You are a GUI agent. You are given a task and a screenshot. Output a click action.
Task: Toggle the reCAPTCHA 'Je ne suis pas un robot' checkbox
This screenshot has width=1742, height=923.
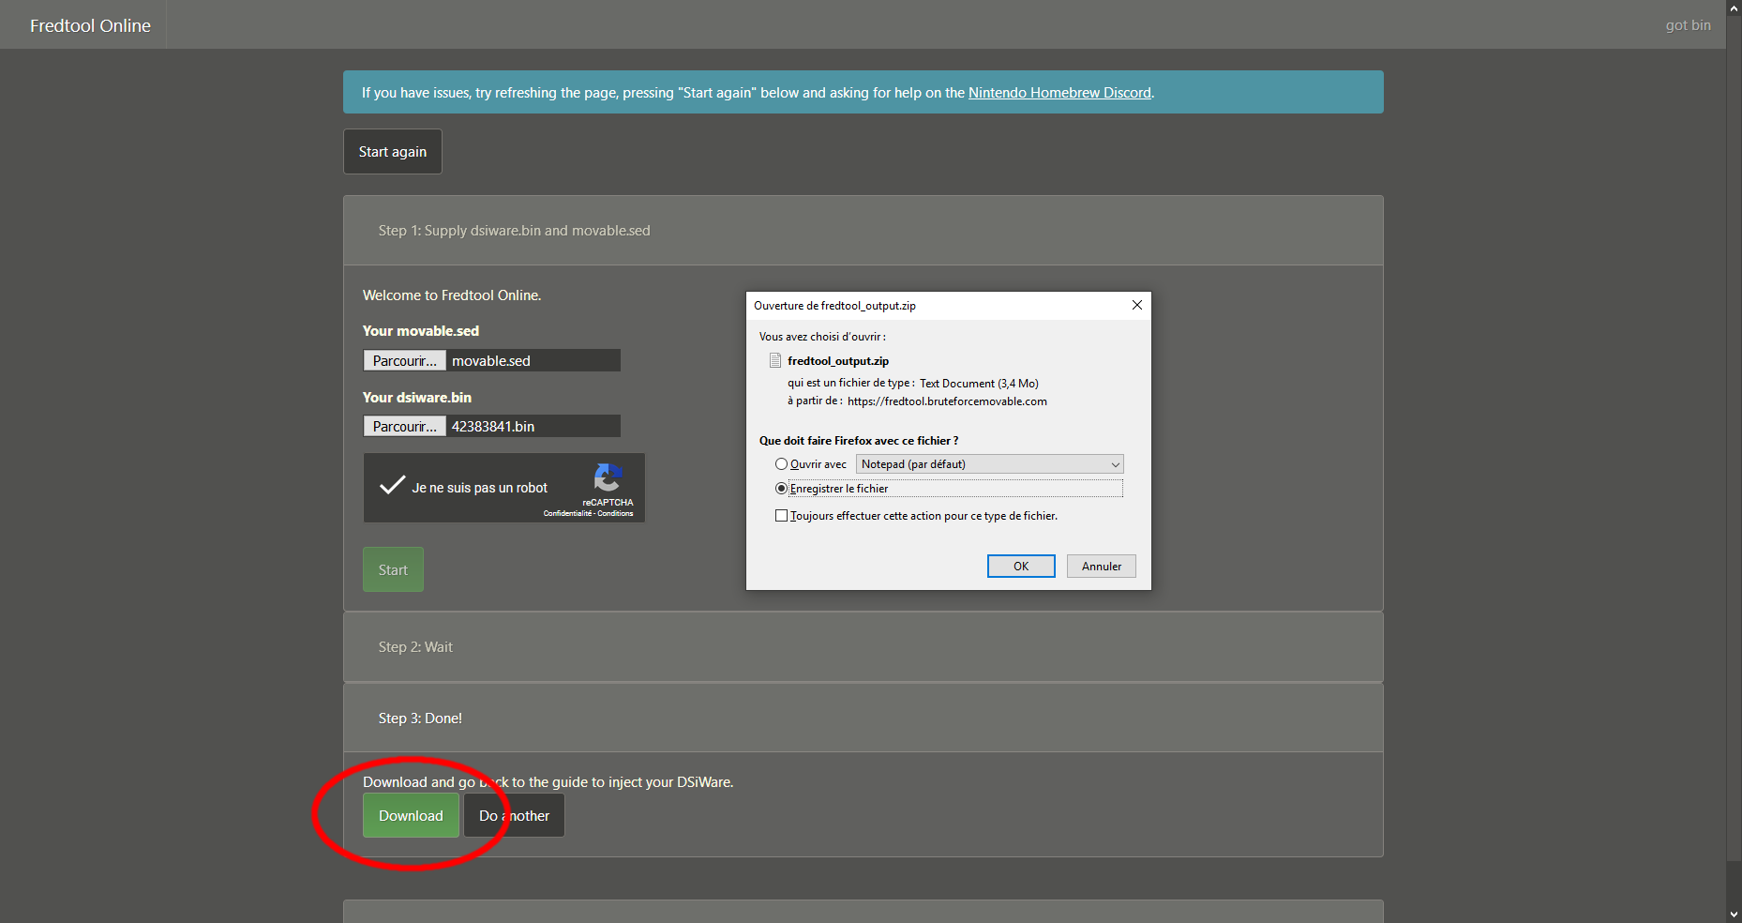coord(392,486)
